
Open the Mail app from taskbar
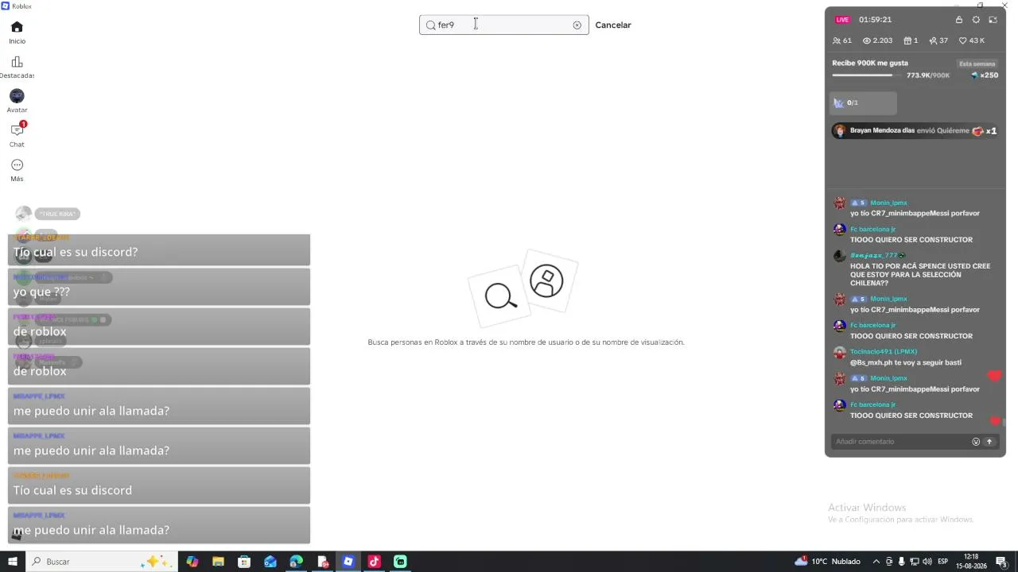[270, 562]
